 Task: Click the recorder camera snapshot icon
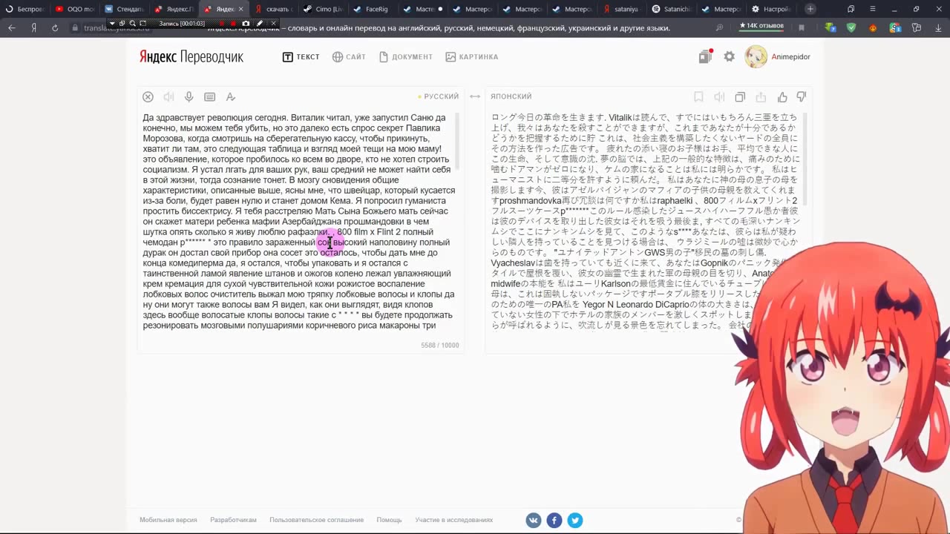coord(246,23)
